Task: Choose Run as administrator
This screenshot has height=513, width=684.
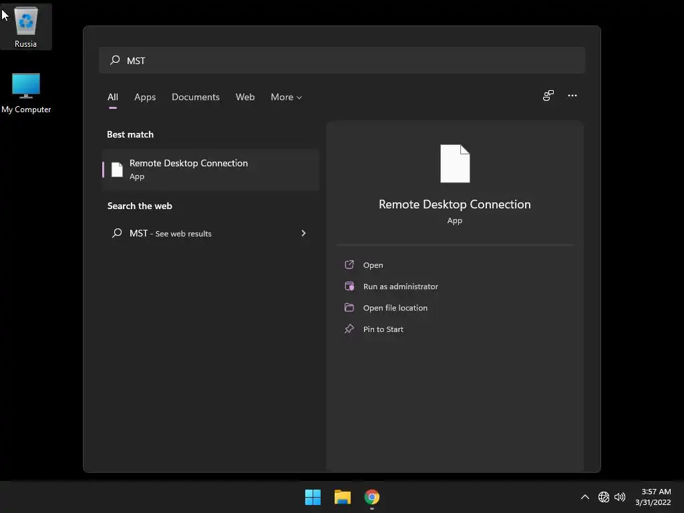Action: click(401, 287)
